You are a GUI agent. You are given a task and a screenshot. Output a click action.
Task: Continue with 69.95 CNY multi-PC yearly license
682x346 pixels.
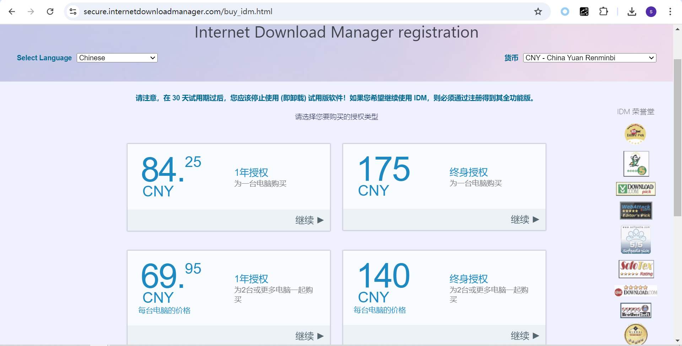tap(309, 336)
